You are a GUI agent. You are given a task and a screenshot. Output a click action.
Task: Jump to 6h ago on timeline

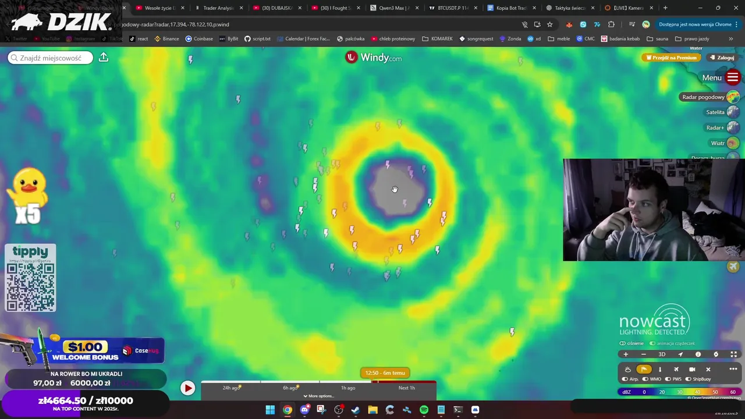290,388
